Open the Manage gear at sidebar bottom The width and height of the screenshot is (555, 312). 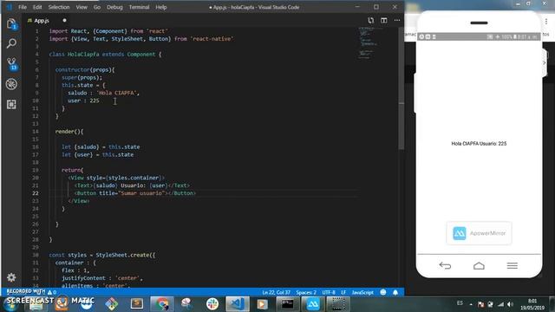click(x=11, y=277)
